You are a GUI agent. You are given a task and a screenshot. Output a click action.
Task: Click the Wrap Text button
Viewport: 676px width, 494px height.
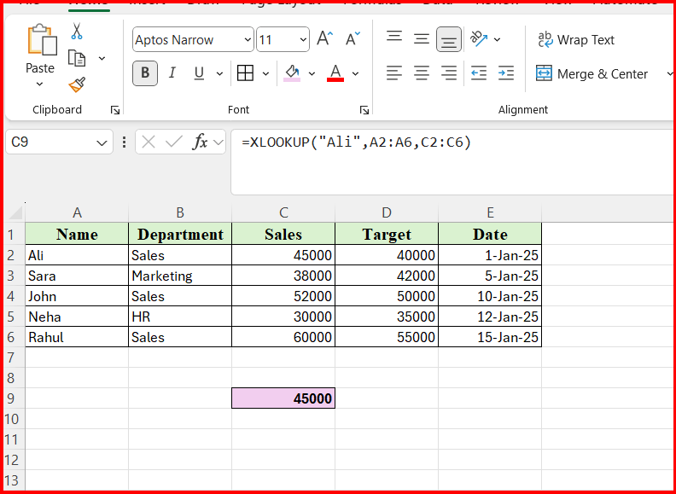(576, 40)
